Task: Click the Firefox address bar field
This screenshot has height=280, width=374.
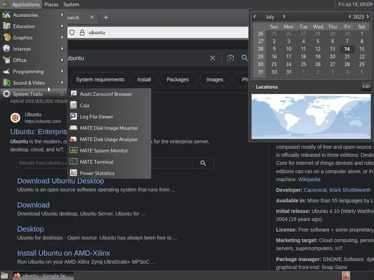Action: [x=158, y=32]
